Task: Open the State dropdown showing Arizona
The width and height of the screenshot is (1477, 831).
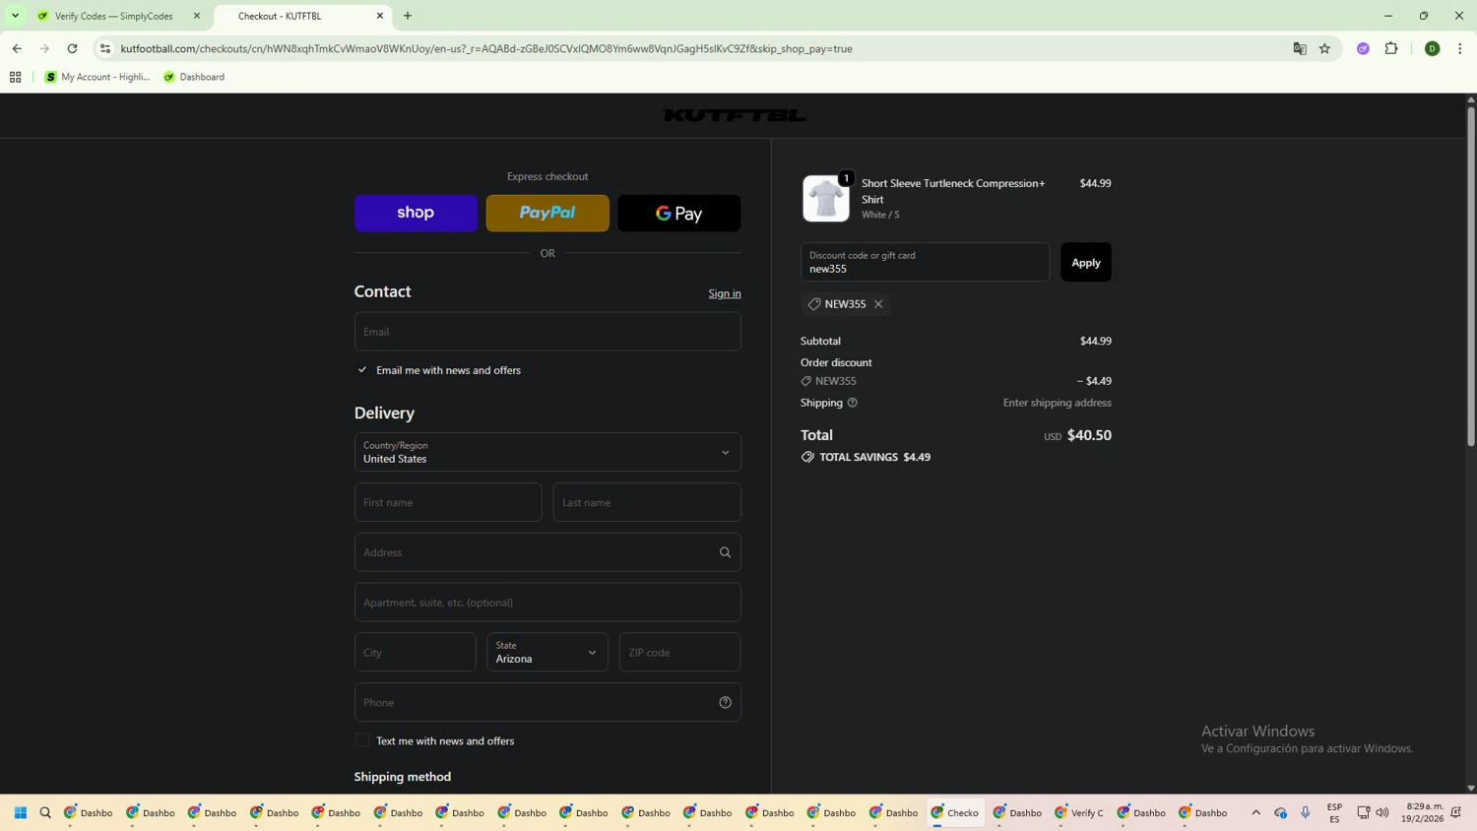Action: [547, 652]
